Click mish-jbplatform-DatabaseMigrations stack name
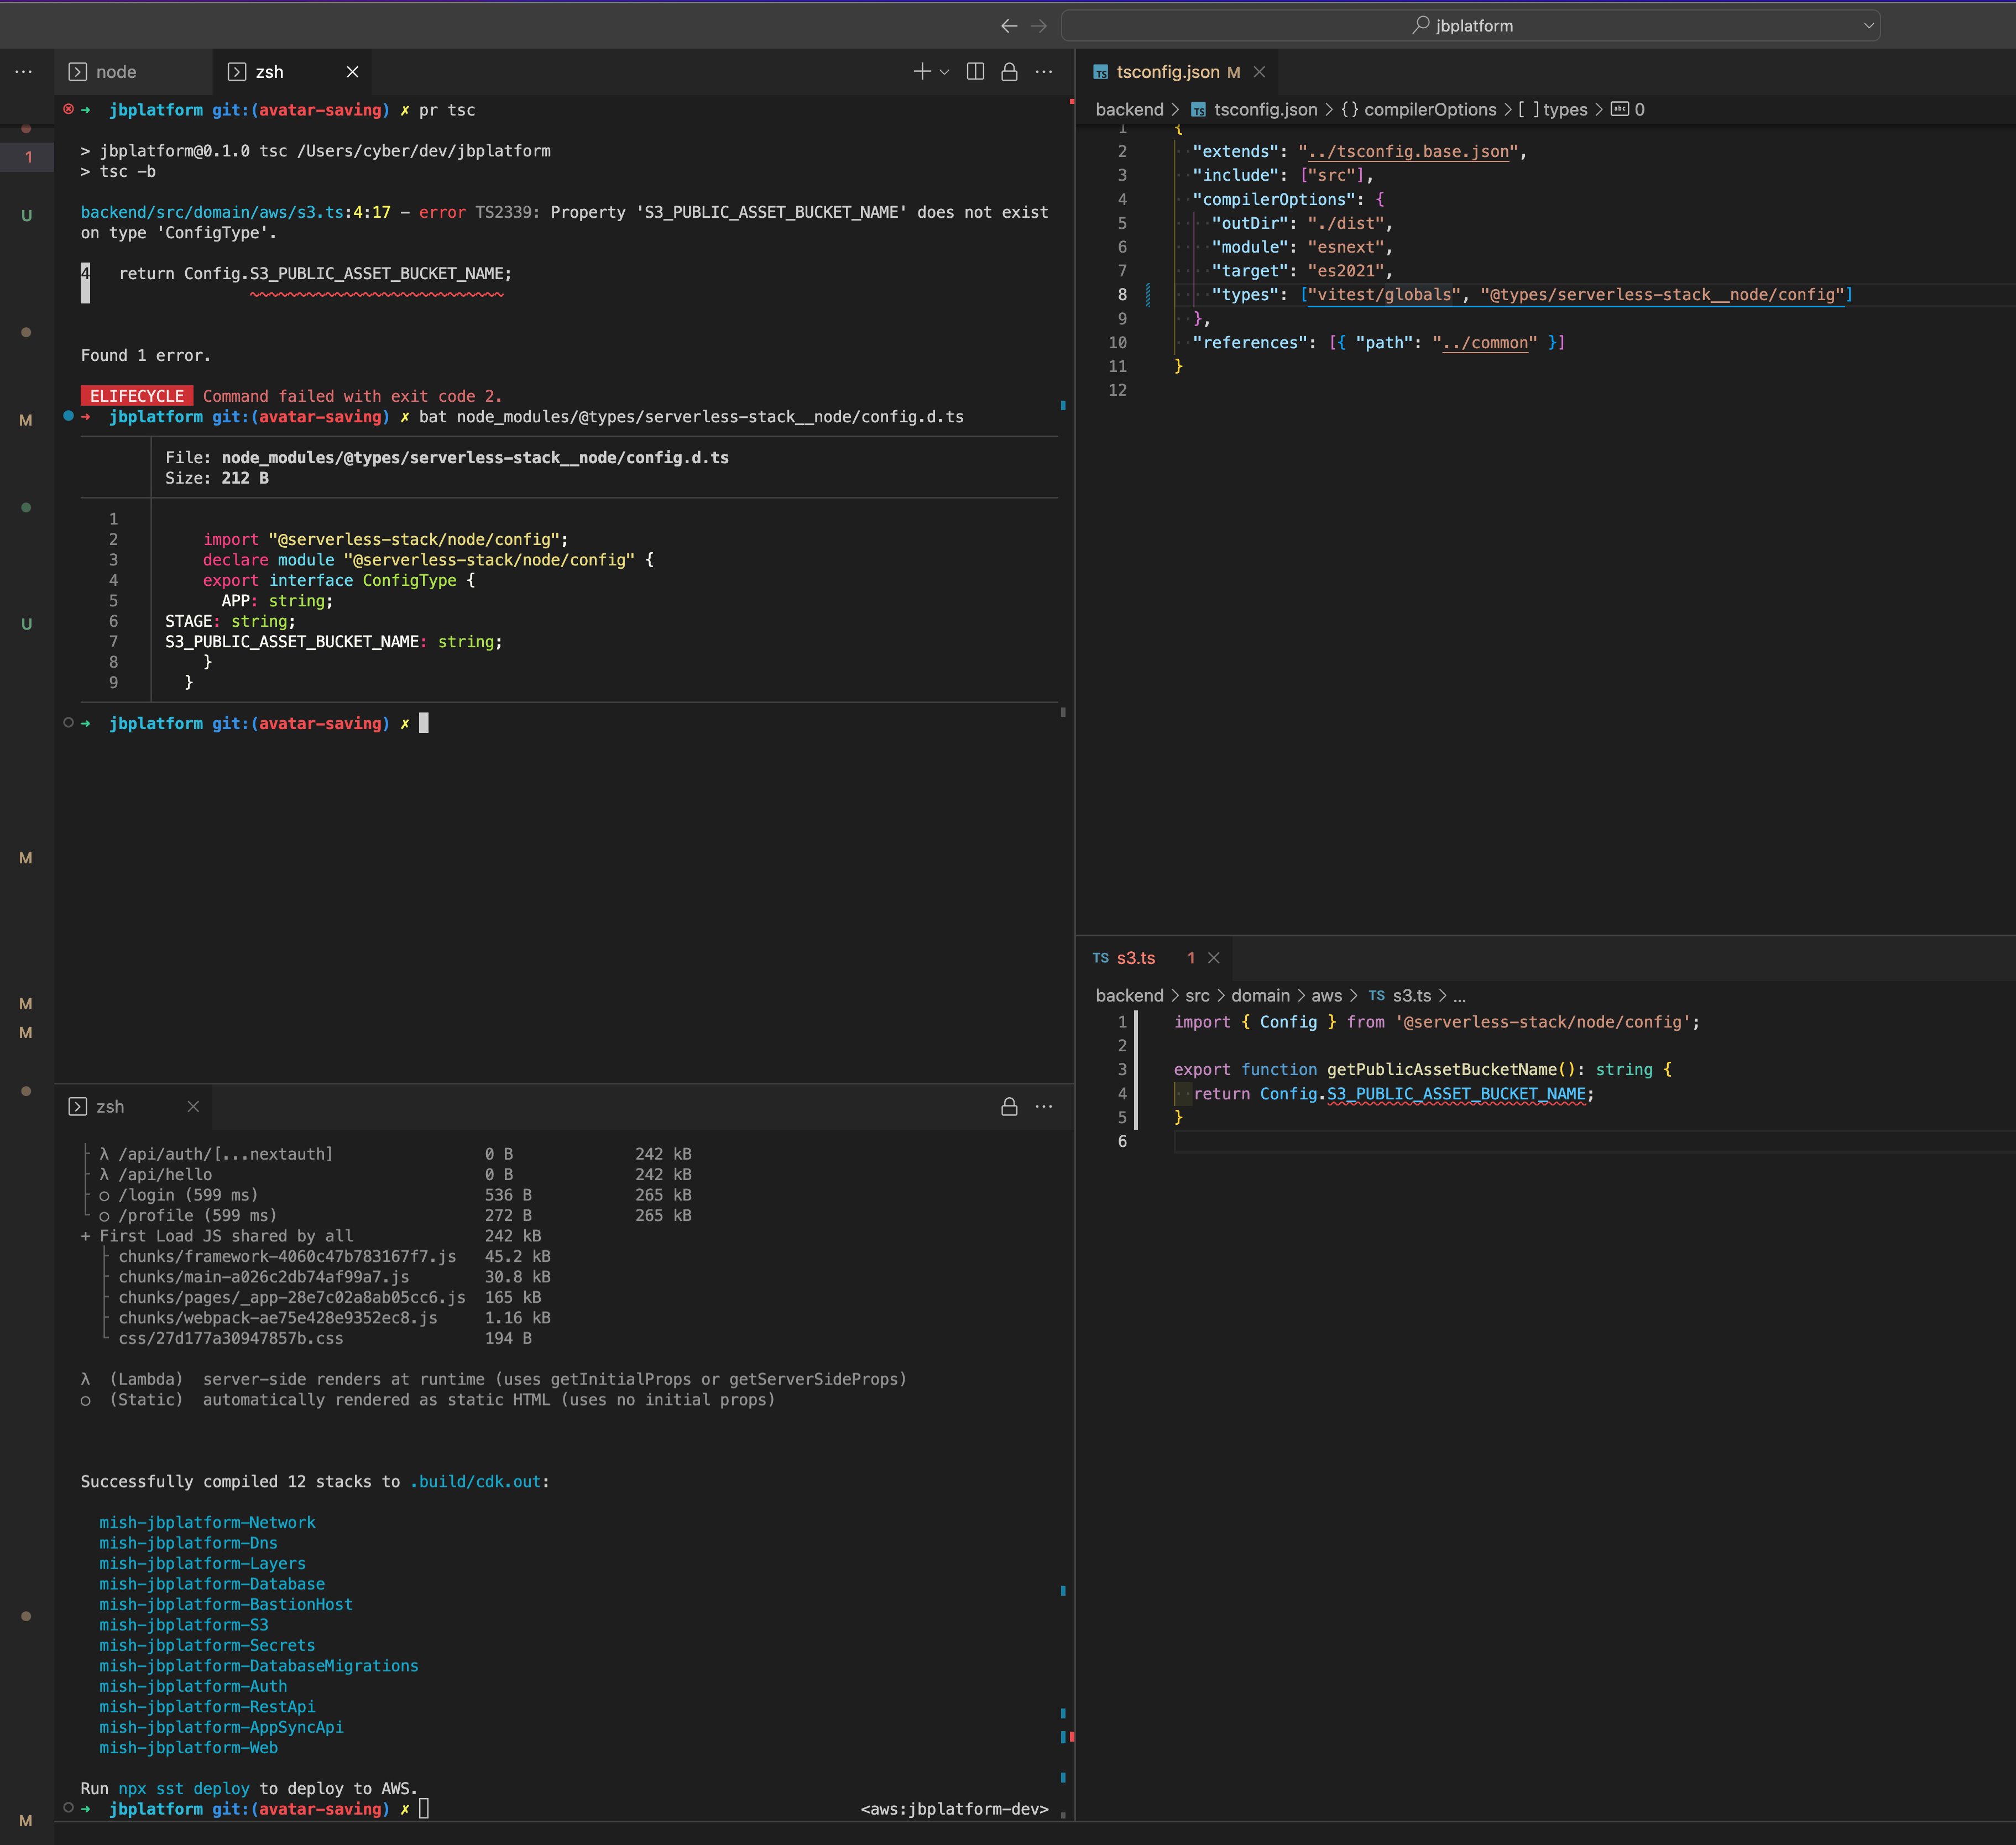This screenshot has height=1845, width=2016. tap(259, 1666)
